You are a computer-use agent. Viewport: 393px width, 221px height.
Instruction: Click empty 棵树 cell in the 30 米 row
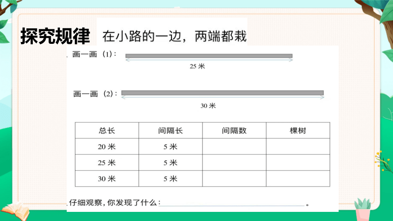298,179
